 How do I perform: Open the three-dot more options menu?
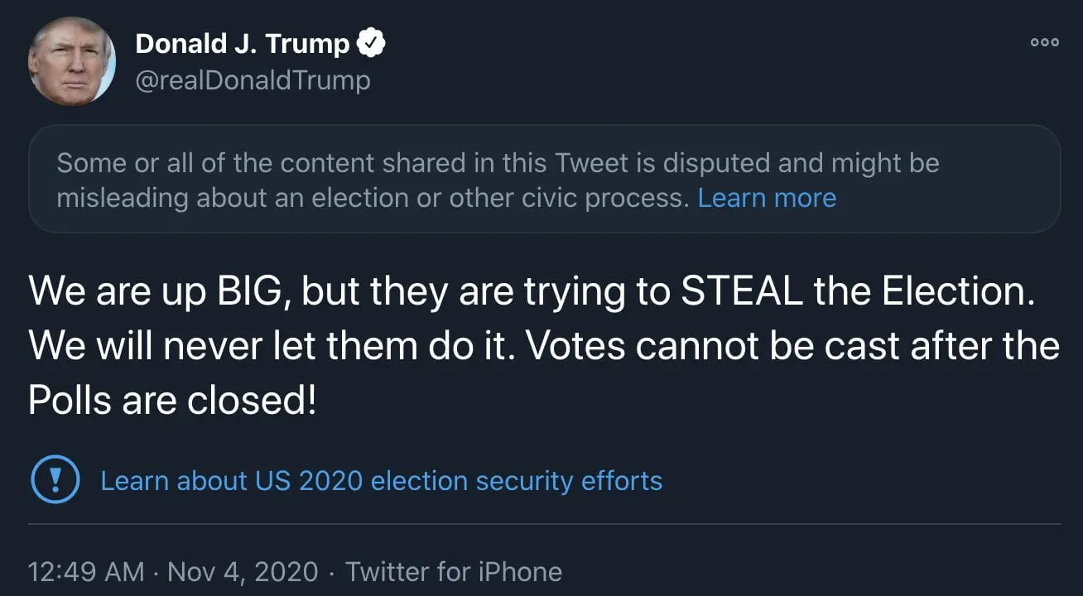pyautogui.click(x=1044, y=43)
